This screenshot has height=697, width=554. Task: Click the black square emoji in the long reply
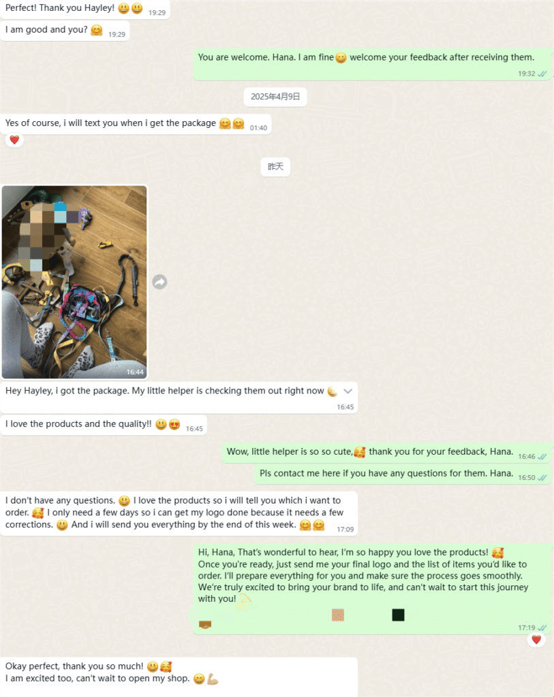(398, 615)
